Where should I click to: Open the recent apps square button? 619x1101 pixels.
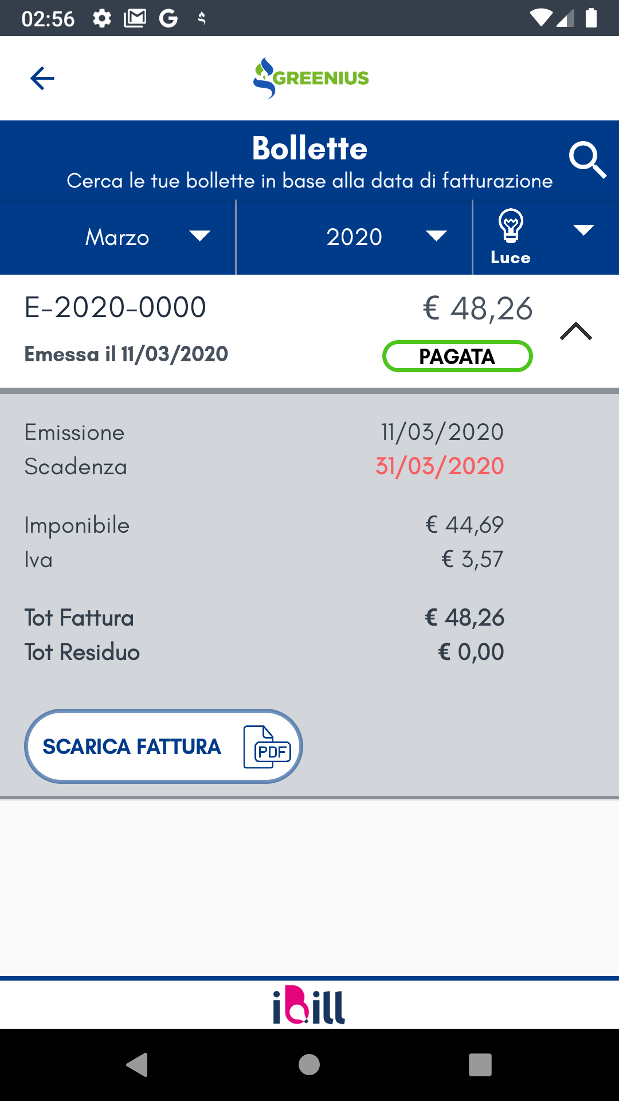click(x=480, y=1065)
